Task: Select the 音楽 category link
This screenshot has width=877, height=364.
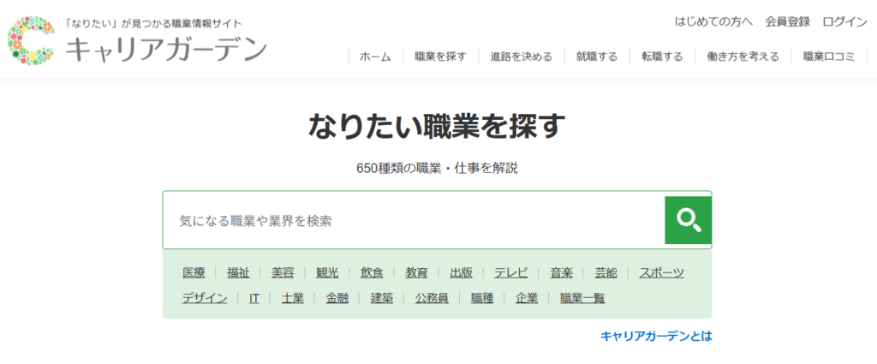Action: coord(561,273)
